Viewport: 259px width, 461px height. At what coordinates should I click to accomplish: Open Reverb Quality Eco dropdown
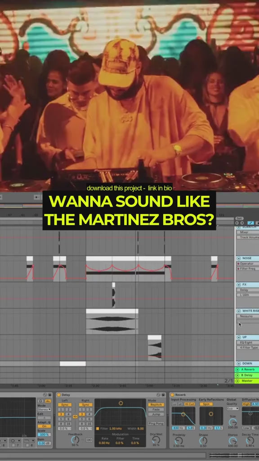pos(232,409)
